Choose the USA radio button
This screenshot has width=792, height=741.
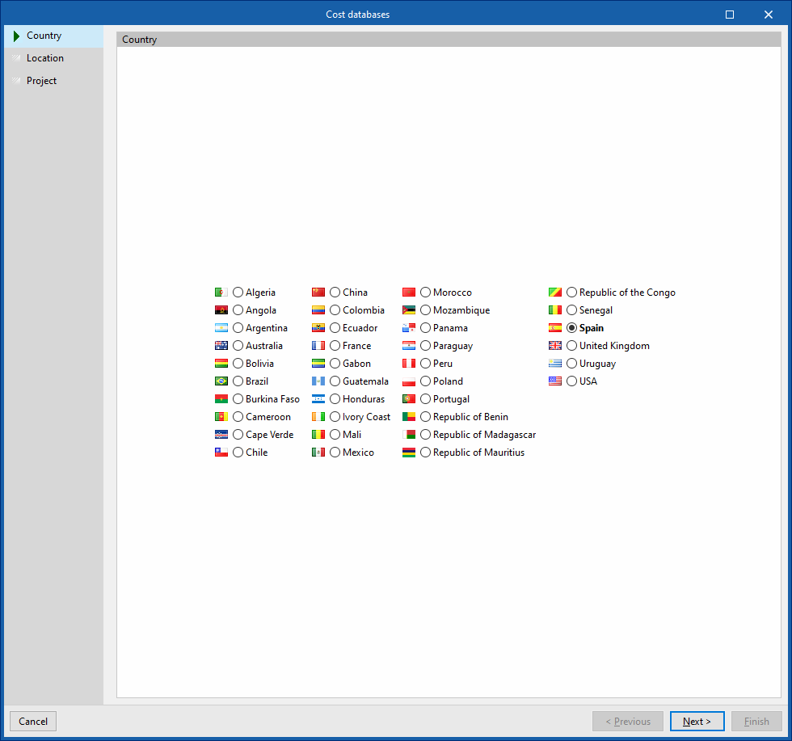point(572,381)
